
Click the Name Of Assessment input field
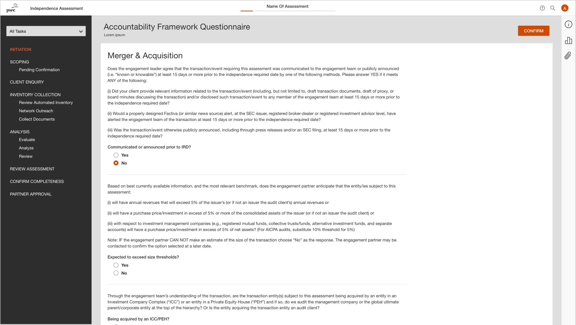coord(288,6)
